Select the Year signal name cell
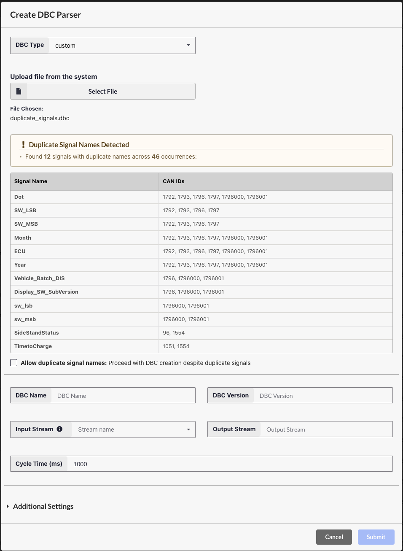 point(84,265)
